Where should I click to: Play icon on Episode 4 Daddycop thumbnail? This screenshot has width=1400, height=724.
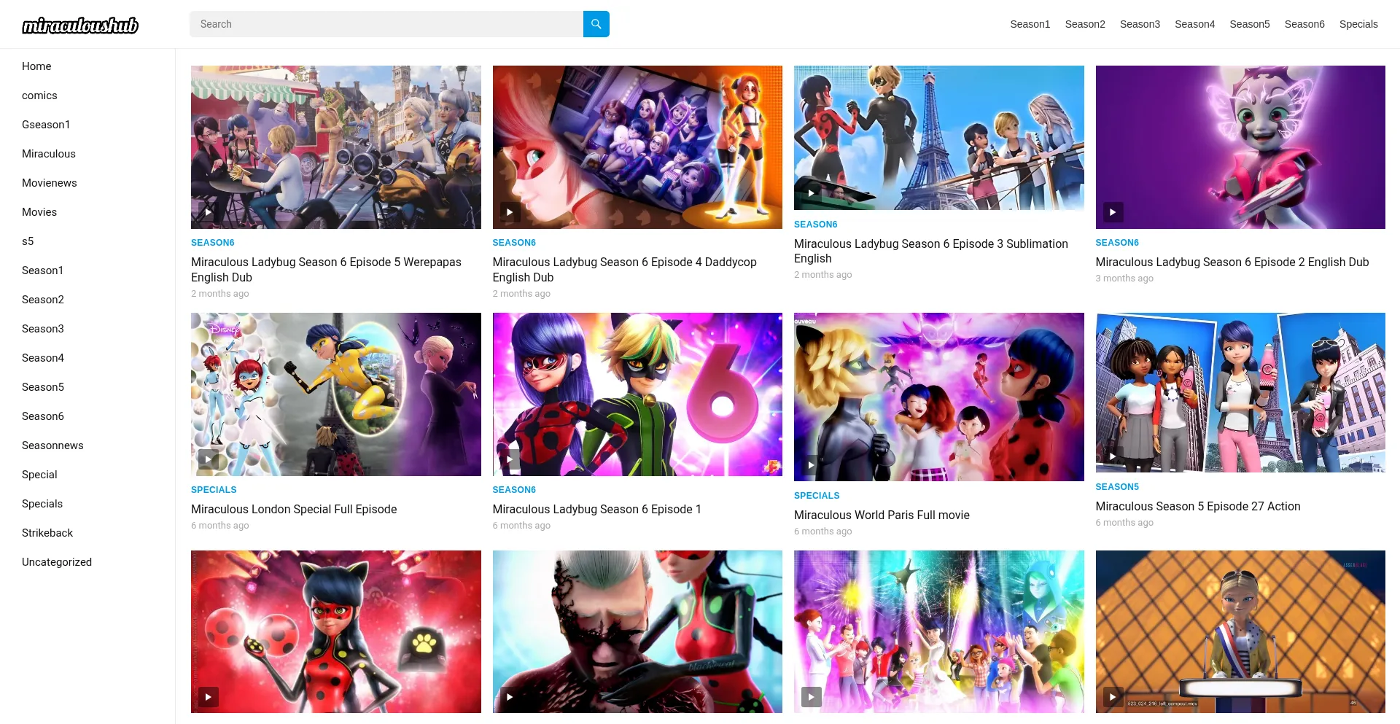510,212
